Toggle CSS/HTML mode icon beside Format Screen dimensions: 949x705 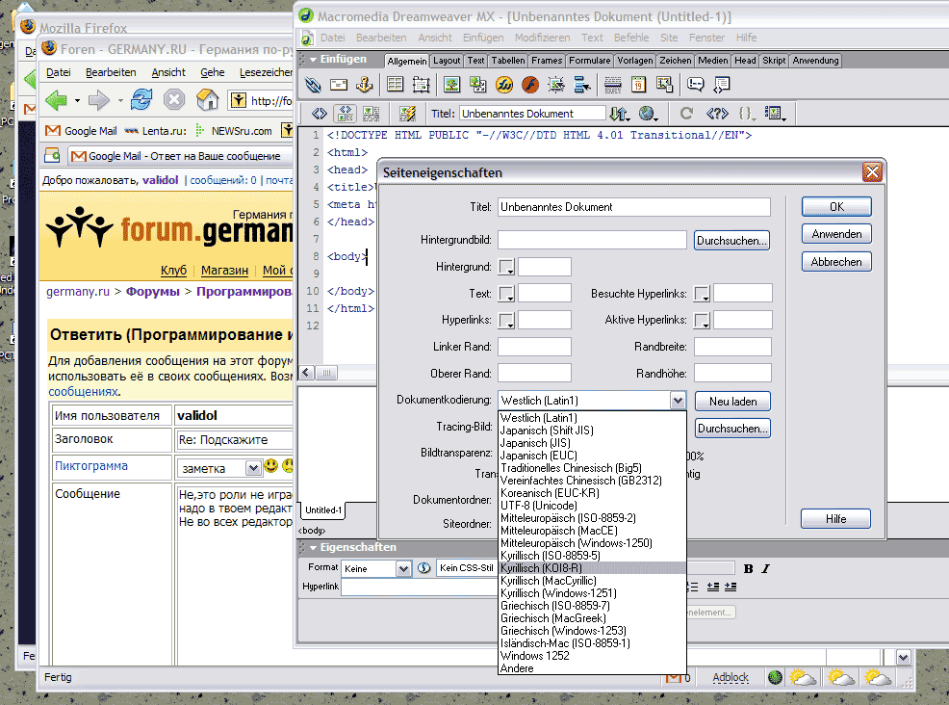(423, 568)
